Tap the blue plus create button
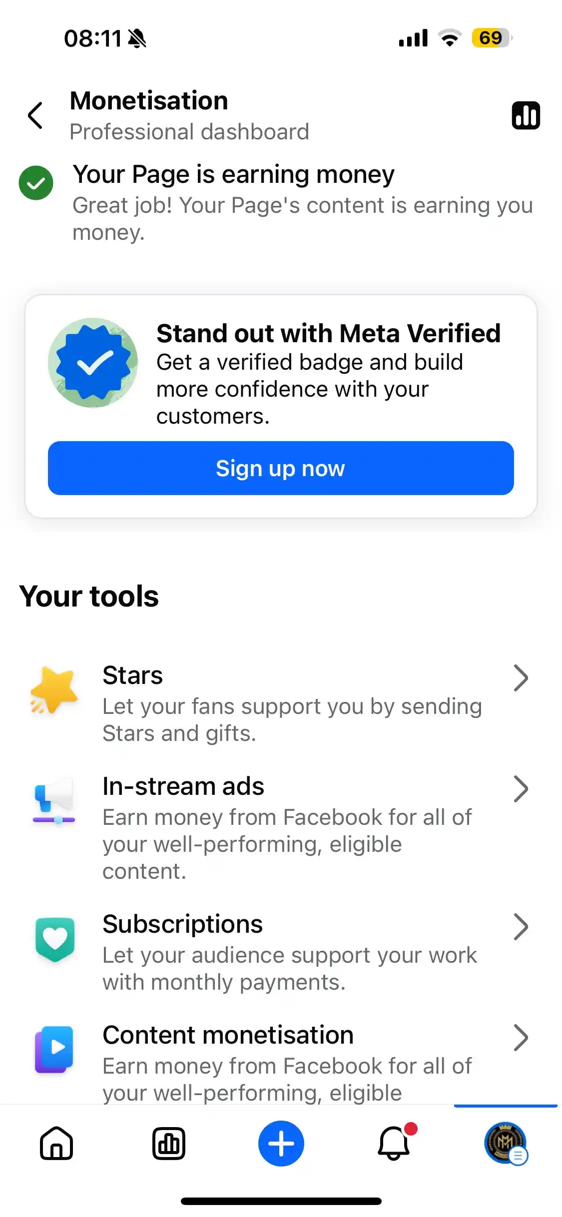 pyautogui.click(x=281, y=1143)
